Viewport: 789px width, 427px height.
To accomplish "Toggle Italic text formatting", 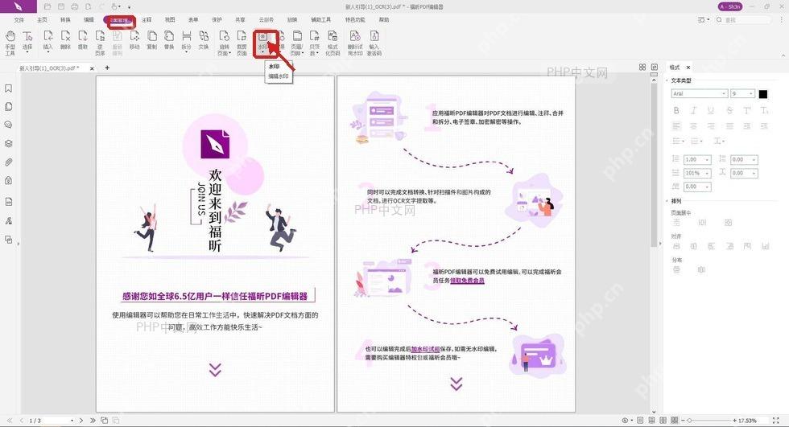I will tap(693, 110).
